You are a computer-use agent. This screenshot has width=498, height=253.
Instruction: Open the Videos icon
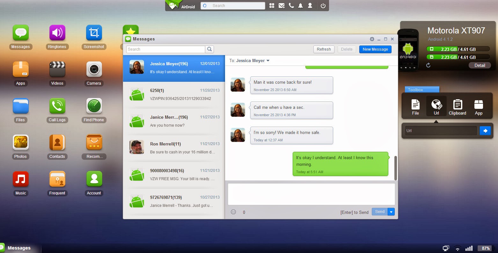click(57, 70)
